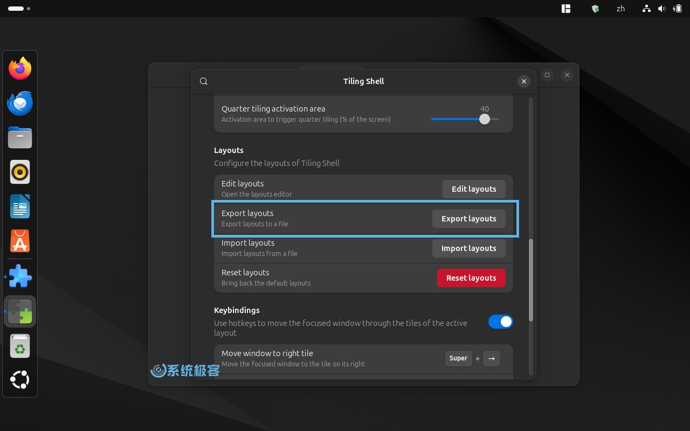This screenshot has height=431, width=690.
Task: Open the Tiling Shell layout indicator in top bar
Action: (566, 9)
